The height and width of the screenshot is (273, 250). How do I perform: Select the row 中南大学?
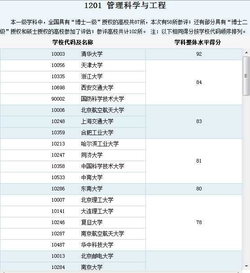coord(73,178)
